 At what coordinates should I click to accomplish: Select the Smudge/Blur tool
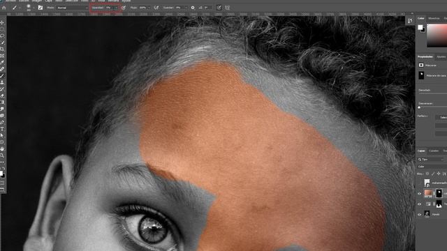2,109
